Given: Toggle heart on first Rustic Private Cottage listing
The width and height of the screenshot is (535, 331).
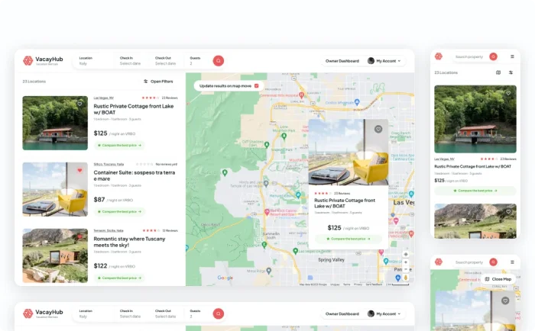Looking at the screenshot, I should point(79,103).
